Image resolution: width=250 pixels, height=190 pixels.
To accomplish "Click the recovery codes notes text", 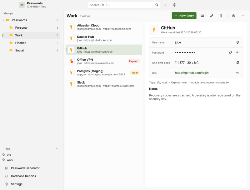I will tap(195, 97).
